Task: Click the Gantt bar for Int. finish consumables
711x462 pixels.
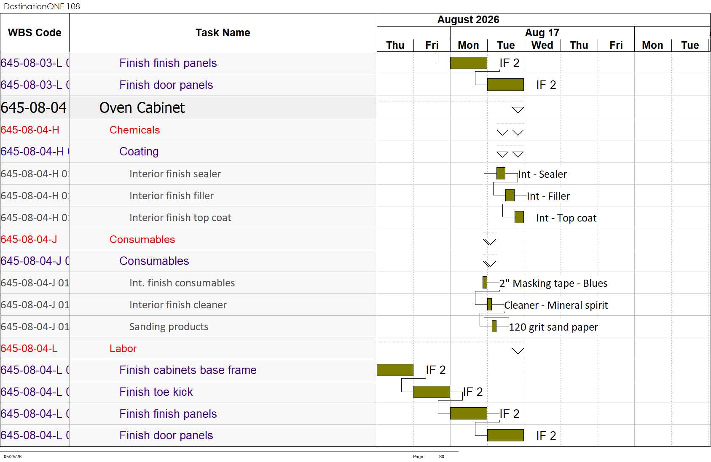Action: [x=485, y=283]
